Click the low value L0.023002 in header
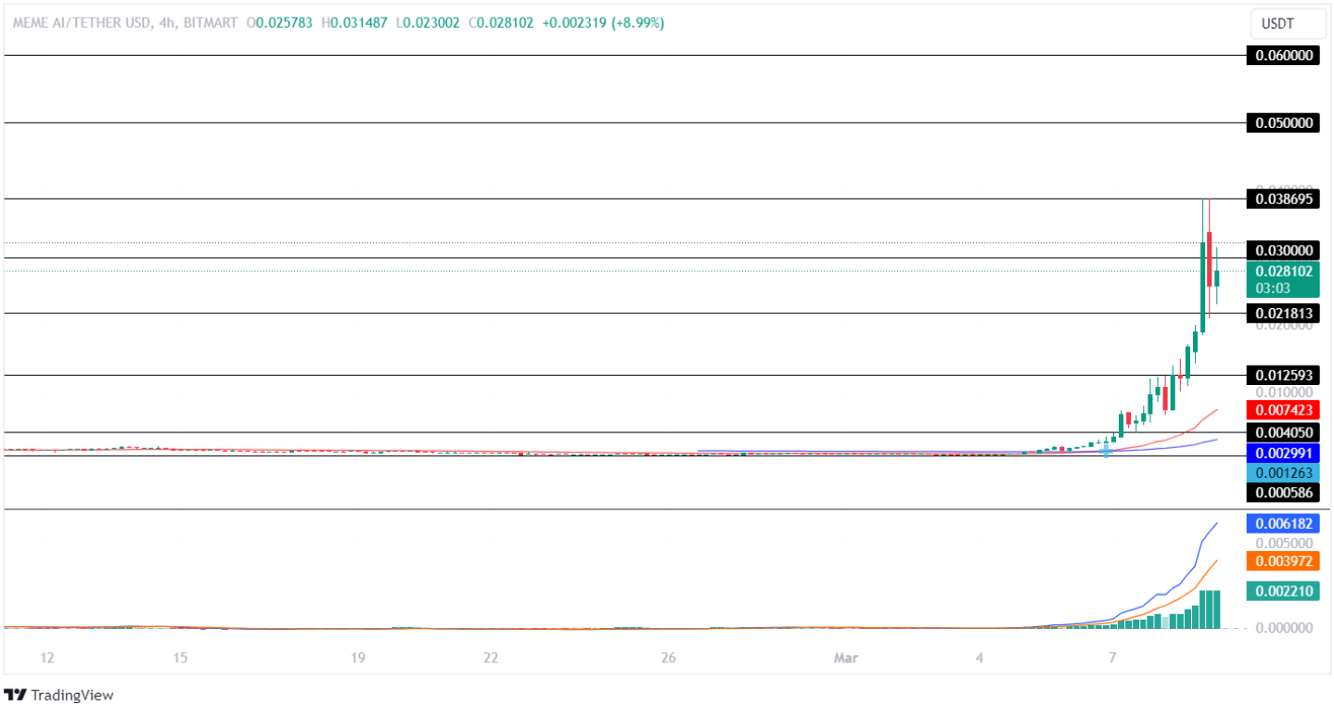1334x706 pixels. click(427, 23)
